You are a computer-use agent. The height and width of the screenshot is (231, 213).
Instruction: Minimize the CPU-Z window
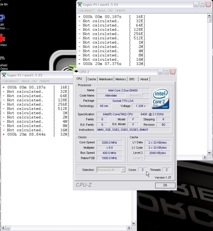[x=160, y=72]
